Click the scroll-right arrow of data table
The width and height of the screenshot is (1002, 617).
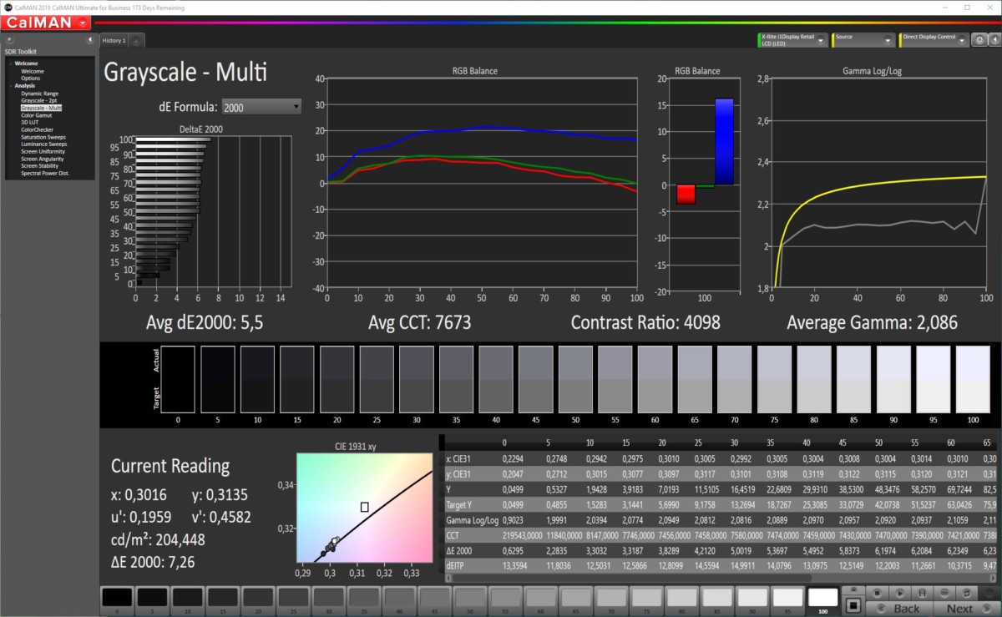pyautogui.click(x=993, y=579)
